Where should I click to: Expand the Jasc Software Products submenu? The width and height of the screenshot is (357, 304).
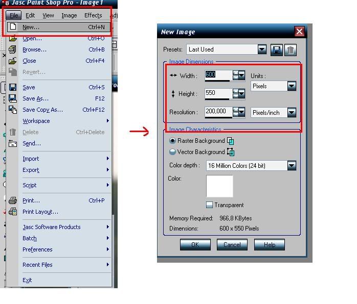108,227
